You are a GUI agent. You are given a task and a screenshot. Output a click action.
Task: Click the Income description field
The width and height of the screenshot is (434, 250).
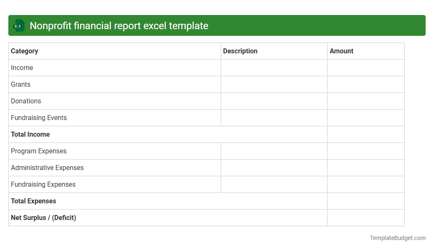pos(273,67)
